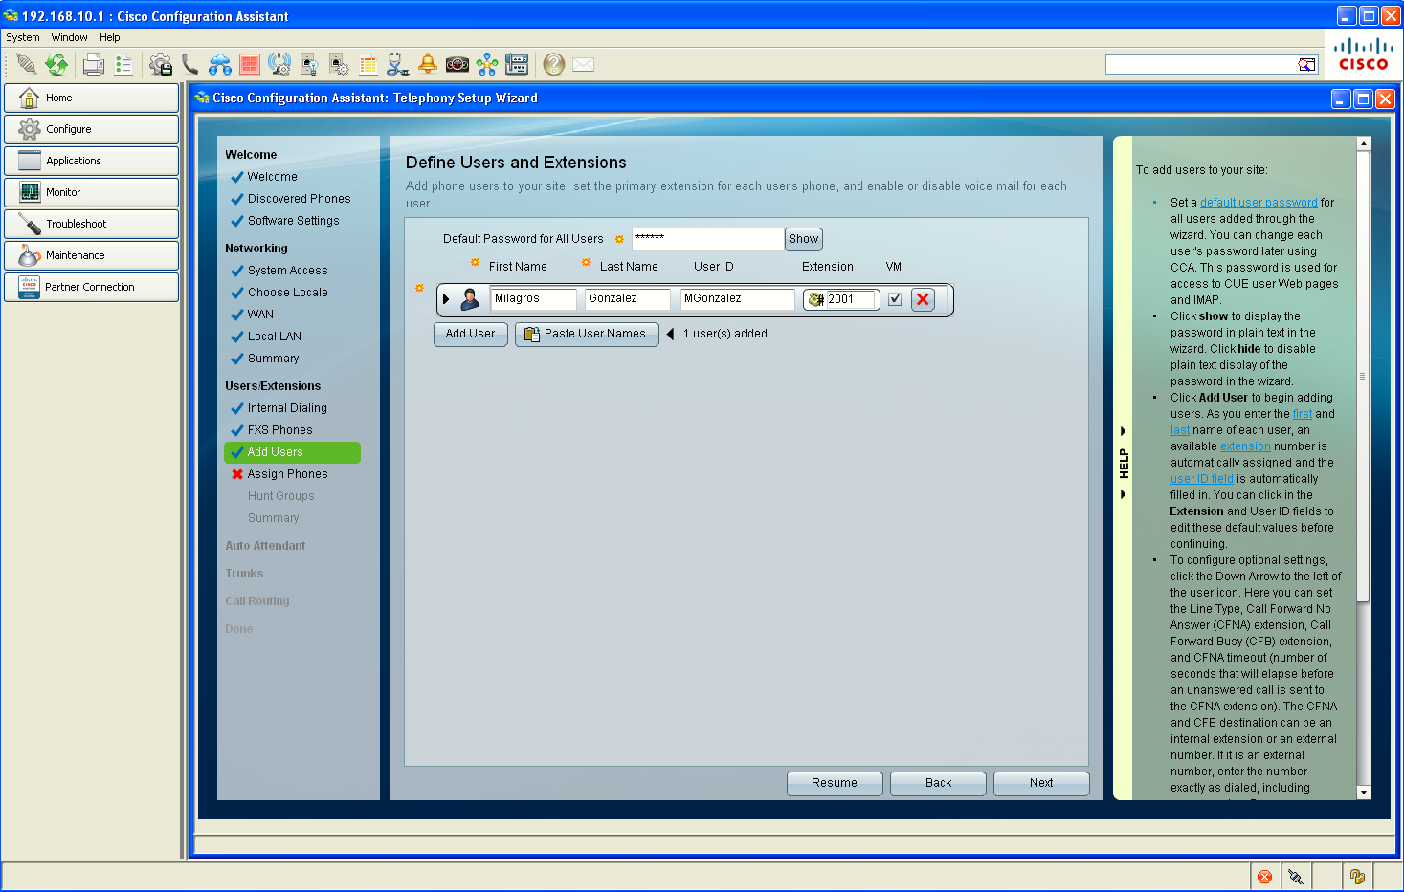Click the user avatar icon for Milagros
The width and height of the screenshot is (1404, 892).
tap(470, 299)
